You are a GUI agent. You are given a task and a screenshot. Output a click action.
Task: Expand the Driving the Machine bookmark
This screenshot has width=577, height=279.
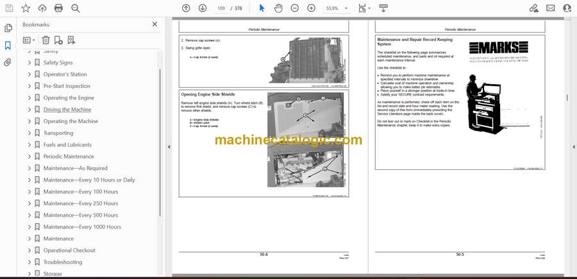(29, 110)
